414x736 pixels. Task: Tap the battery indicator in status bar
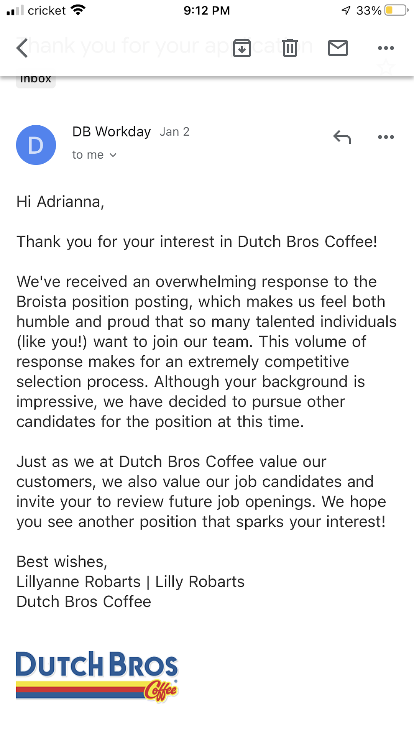point(396,10)
